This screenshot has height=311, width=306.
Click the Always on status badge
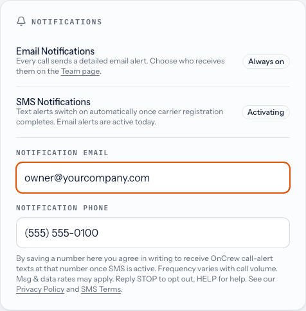(266, 62)
